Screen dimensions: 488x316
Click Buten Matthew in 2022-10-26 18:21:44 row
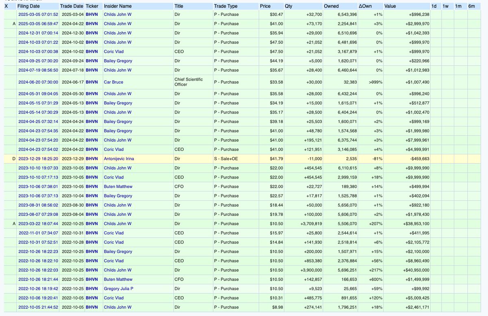(x=118, y=279)
